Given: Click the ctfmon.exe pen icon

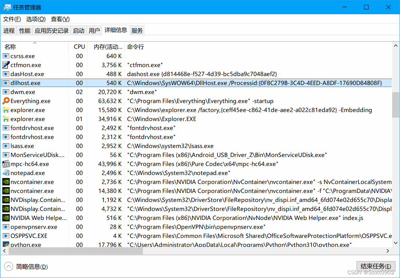Looking at the screenshot, I should point(6,65).
